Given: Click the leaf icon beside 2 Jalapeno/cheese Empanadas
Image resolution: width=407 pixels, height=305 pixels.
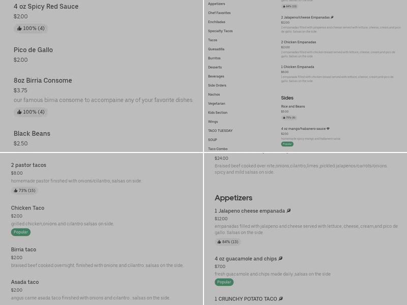Looking at the screenshot, I should point(332,17).
